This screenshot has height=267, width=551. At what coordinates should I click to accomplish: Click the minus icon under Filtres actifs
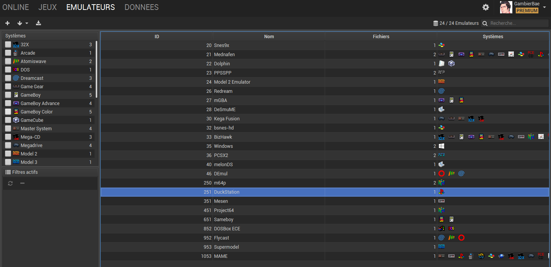coord(22,183)
